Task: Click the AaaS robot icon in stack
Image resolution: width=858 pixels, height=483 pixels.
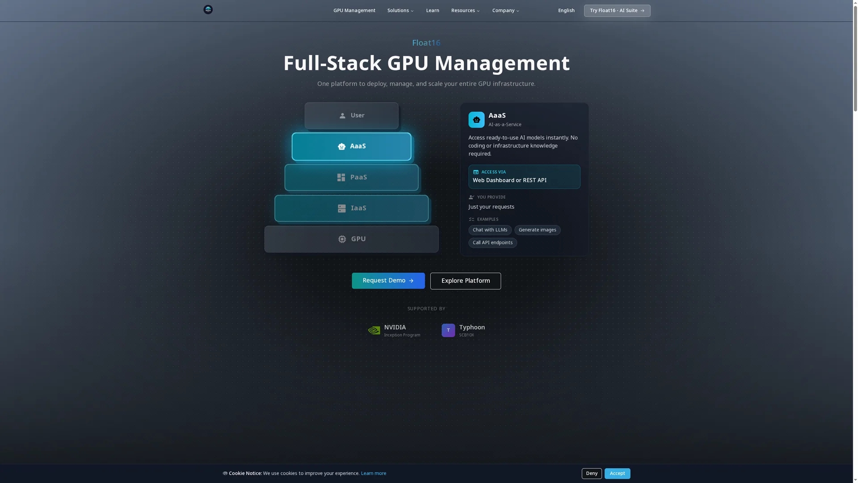Action: 341,147
